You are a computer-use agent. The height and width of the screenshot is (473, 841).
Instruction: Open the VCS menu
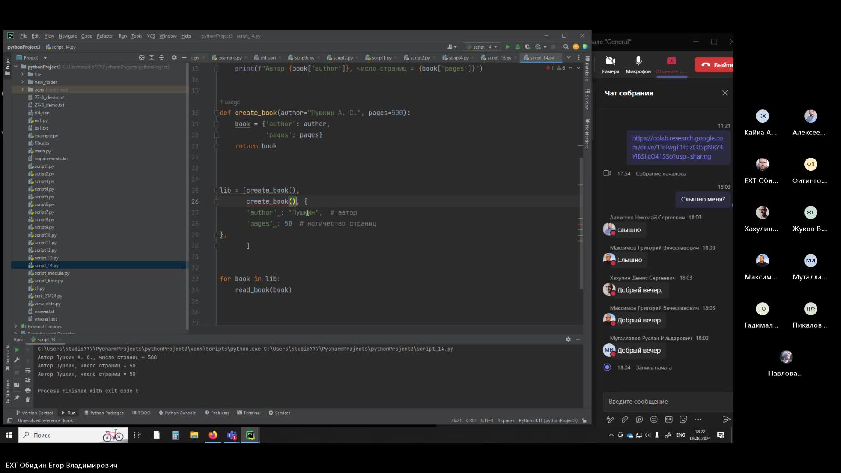coord(151,36)
